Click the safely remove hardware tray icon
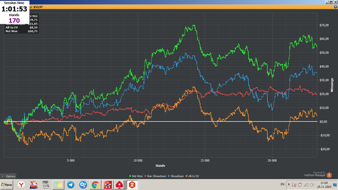The image size is (338, 190). 300,185
